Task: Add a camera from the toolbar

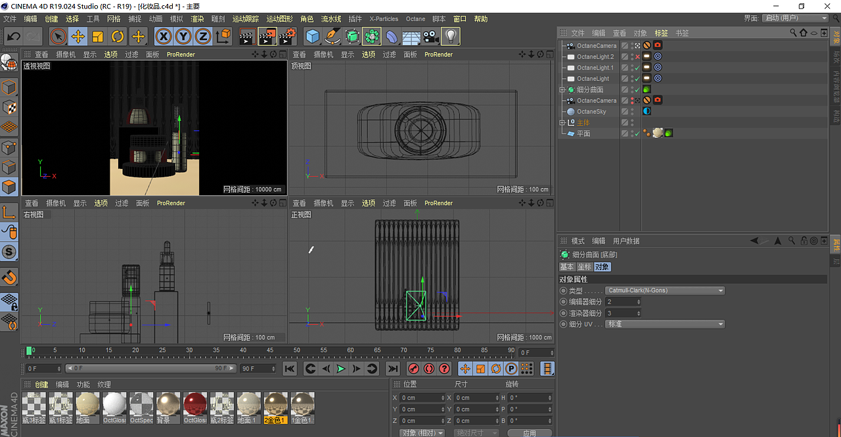Action: pyautogui.click(x=431, y=36)
